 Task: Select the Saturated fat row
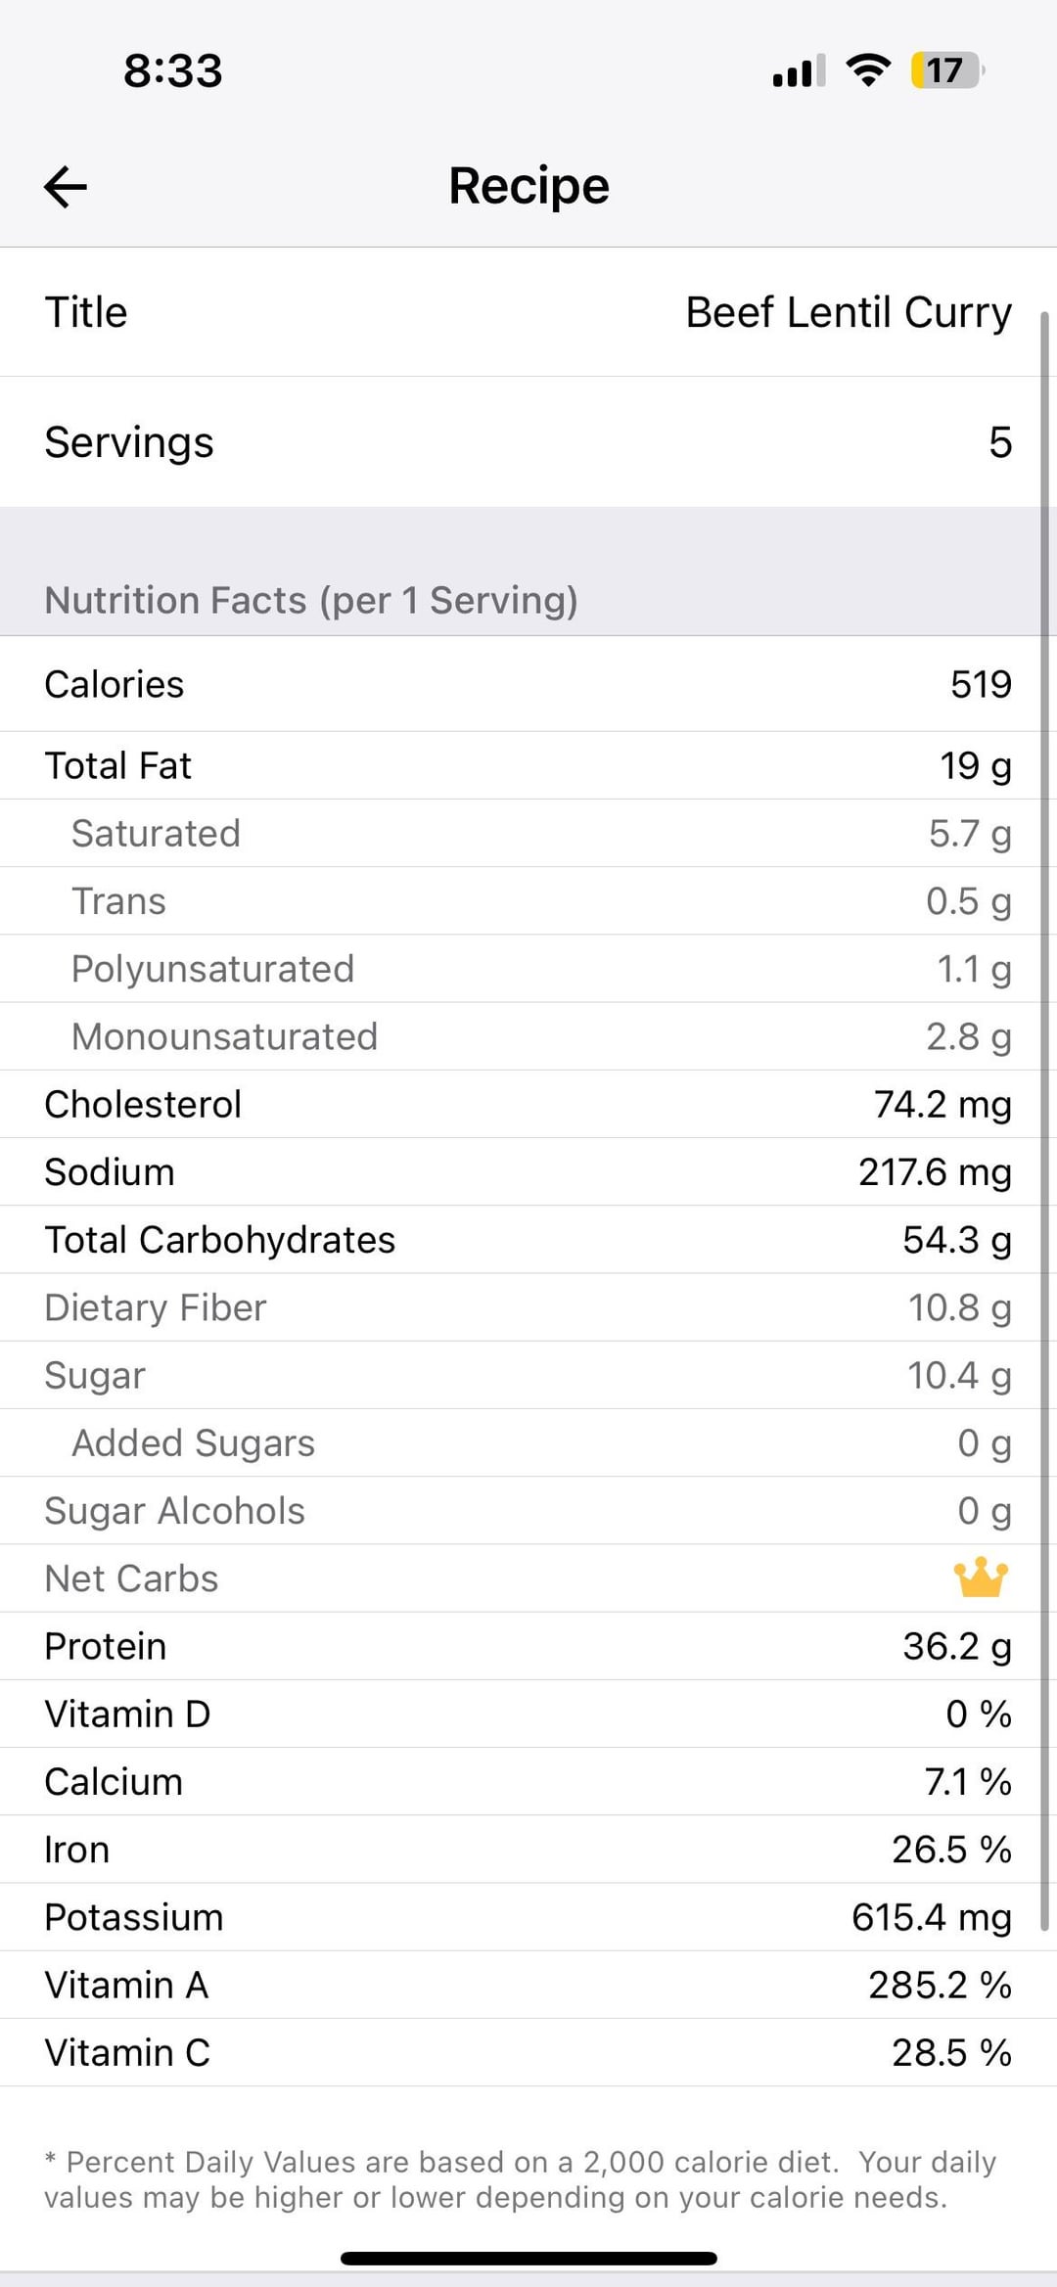pos(528,834)
